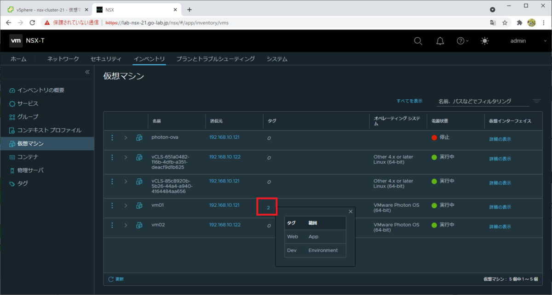Image resolution: width=552 pixels, height=295 pixels.
Task: Open the プランとトラブルシューティング tab
Action: [215, 59]
